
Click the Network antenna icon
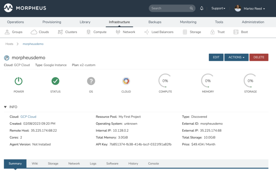pyautogui.click(x=118, y=32)
